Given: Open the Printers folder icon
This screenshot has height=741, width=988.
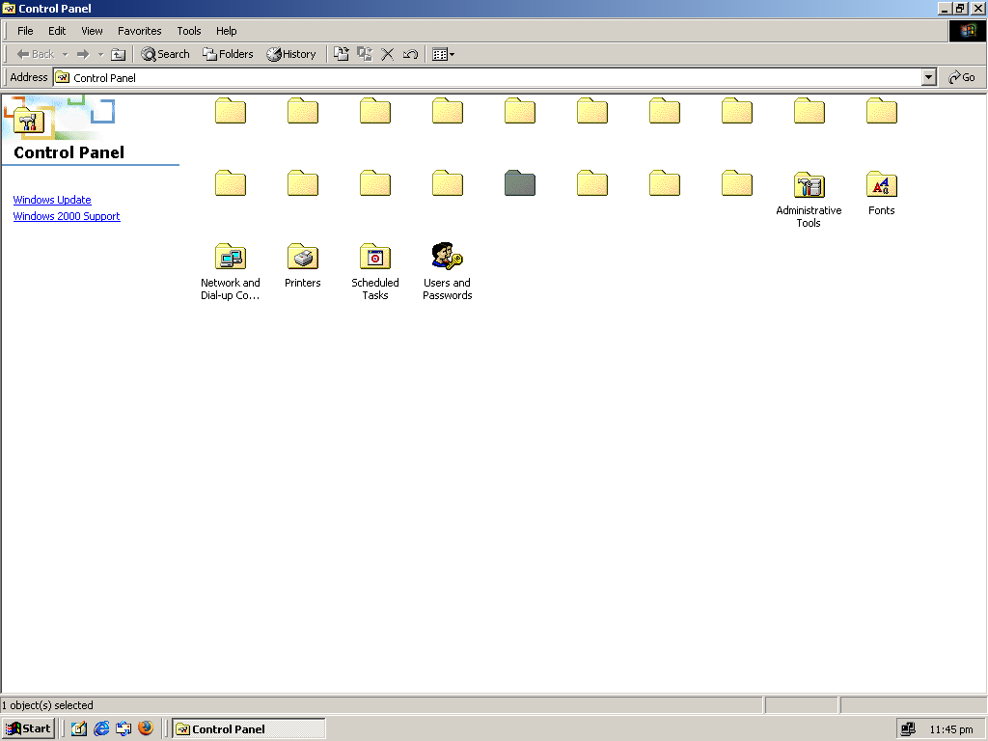Looking at the screenshot, I should pyautogui.click(x=302, y=257).
